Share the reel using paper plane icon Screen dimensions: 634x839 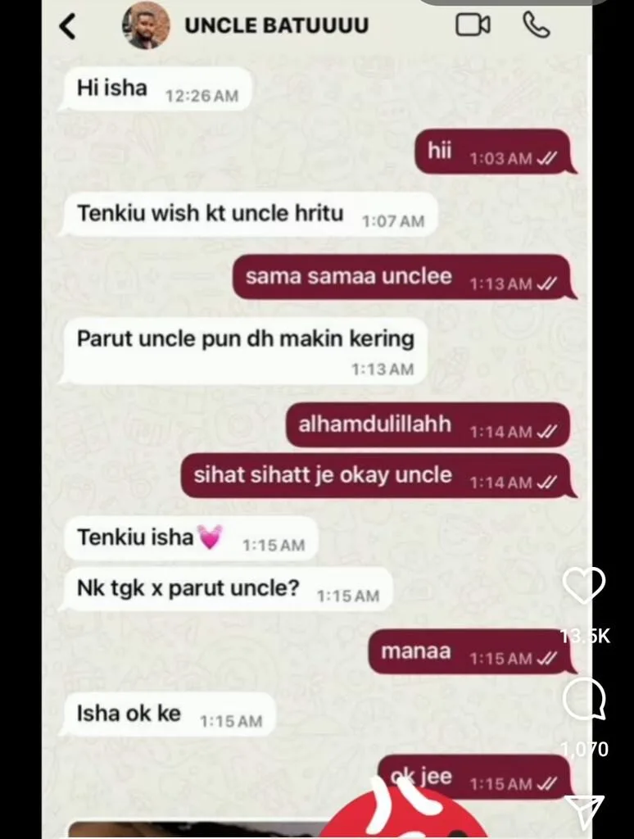585,812
